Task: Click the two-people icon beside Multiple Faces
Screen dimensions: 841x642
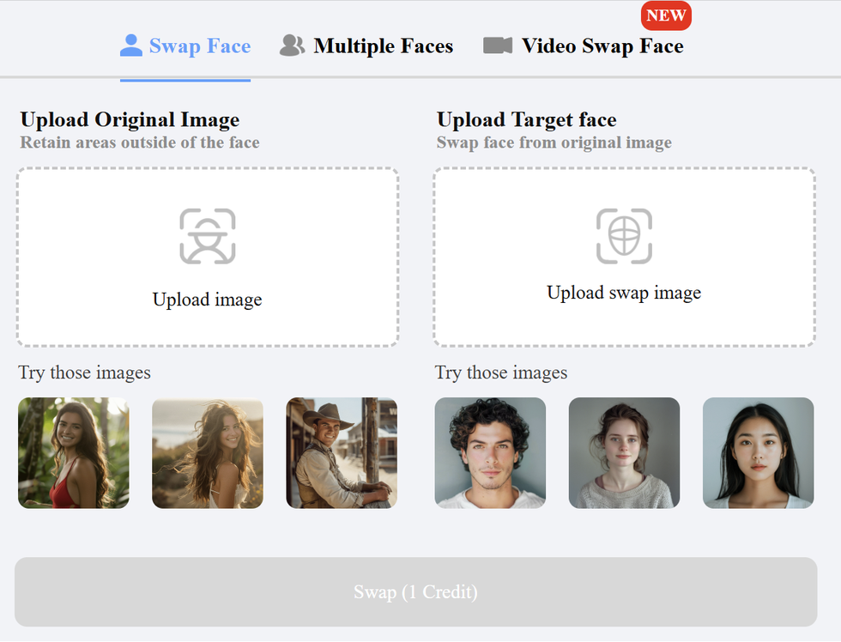Action: [x=293, y=45]
